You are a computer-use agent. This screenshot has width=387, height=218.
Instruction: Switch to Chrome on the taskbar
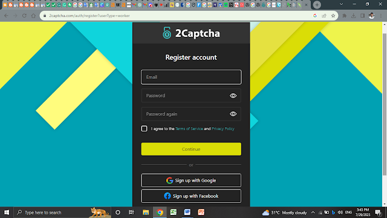160,213
